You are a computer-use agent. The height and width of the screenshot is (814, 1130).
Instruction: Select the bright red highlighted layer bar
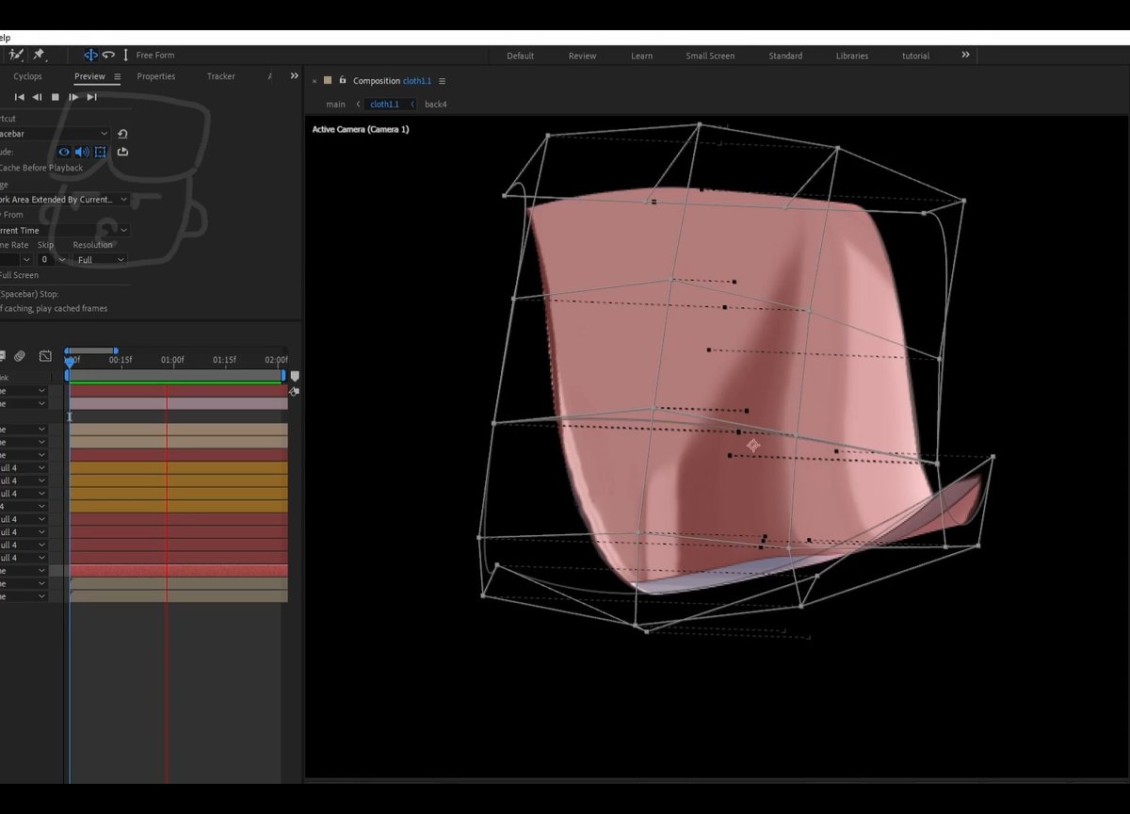click(179, 571)
